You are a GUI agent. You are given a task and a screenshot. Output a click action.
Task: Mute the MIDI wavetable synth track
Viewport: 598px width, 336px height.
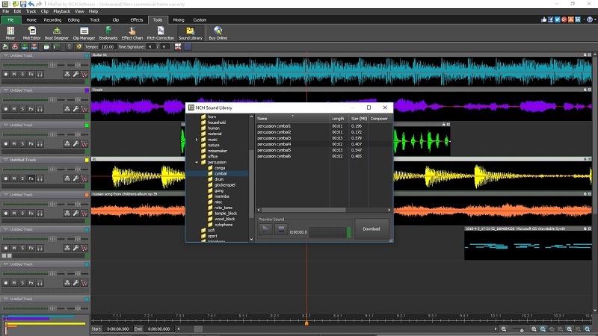pyautogui.click(x=14, y=248)
